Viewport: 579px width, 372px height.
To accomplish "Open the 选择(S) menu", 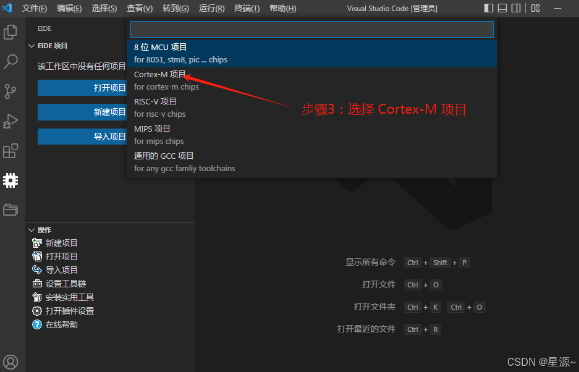I will [x=104, y=8].
